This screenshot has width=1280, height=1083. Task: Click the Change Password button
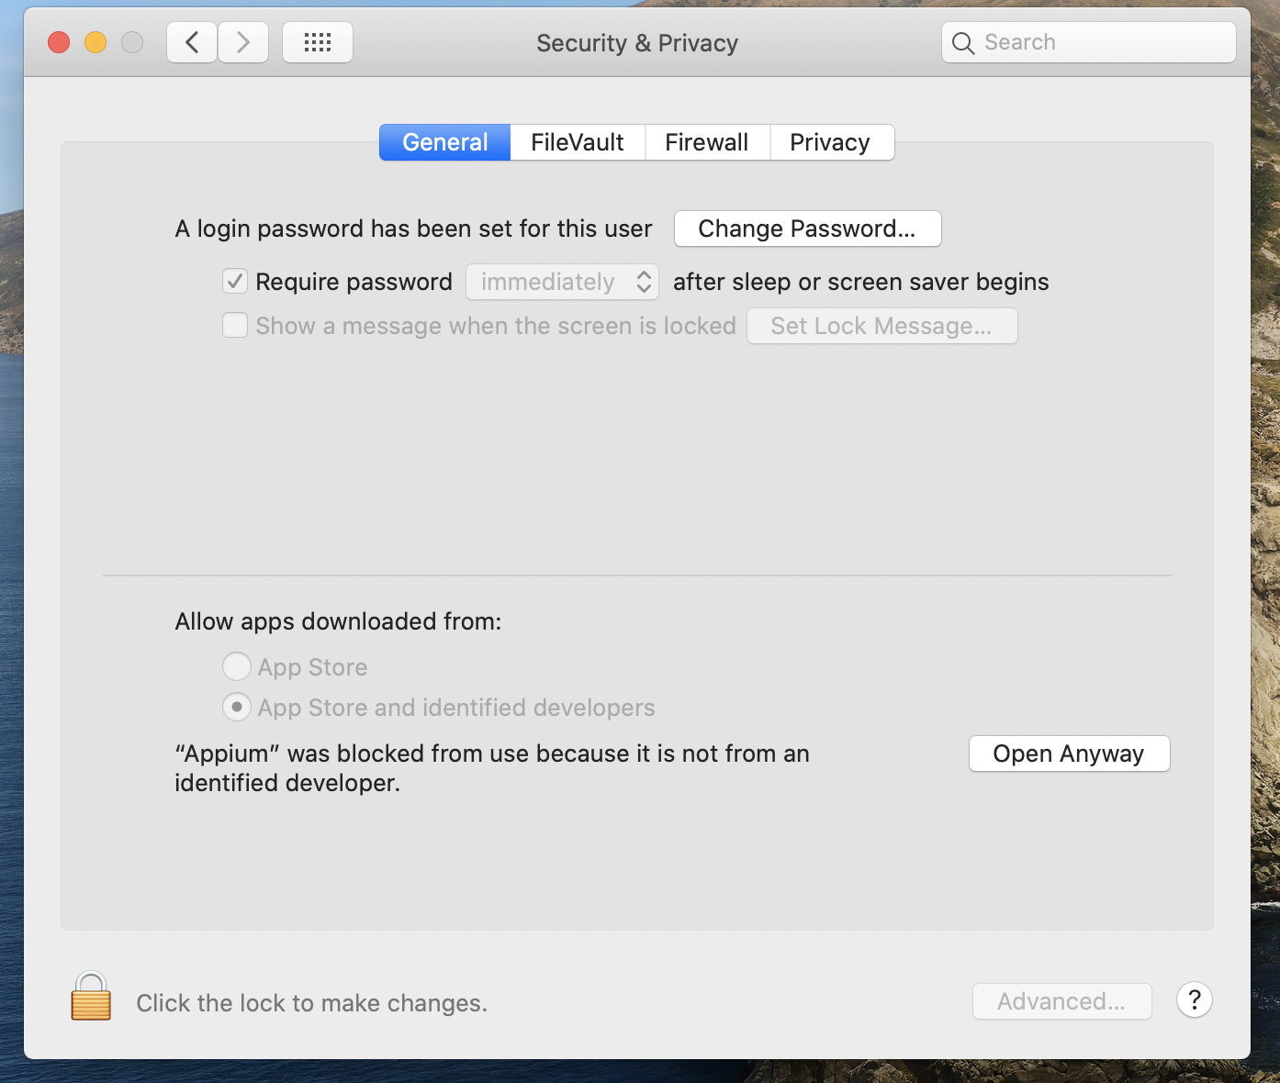[807, 229]
